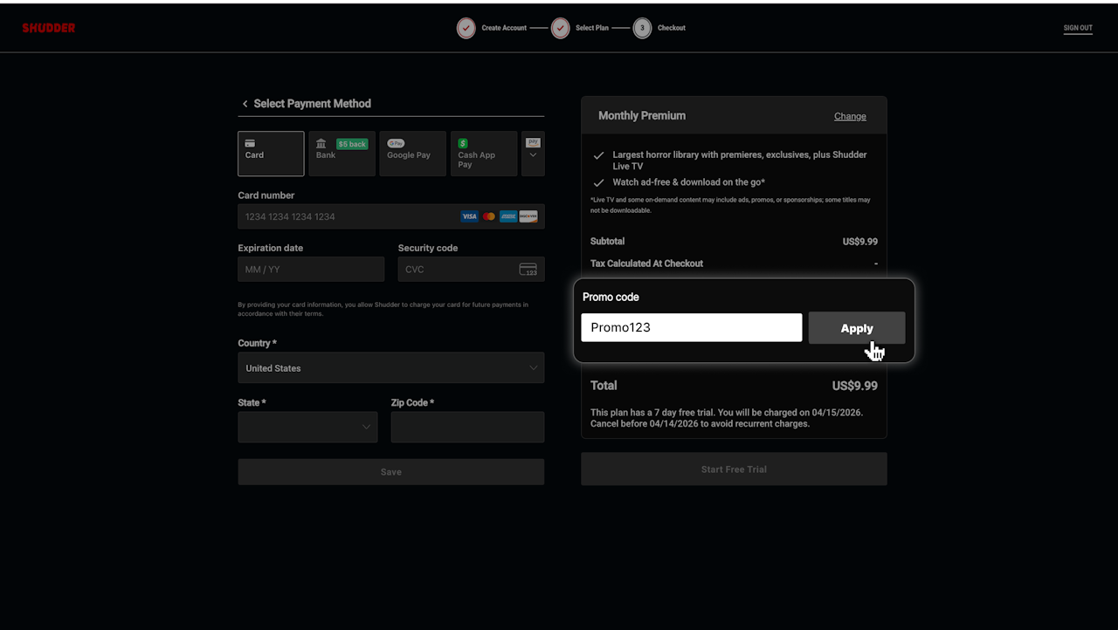This screenshot has height=630, width=1118.
Task: Click the card terms disclaimer text
Action: coord(383,309)
